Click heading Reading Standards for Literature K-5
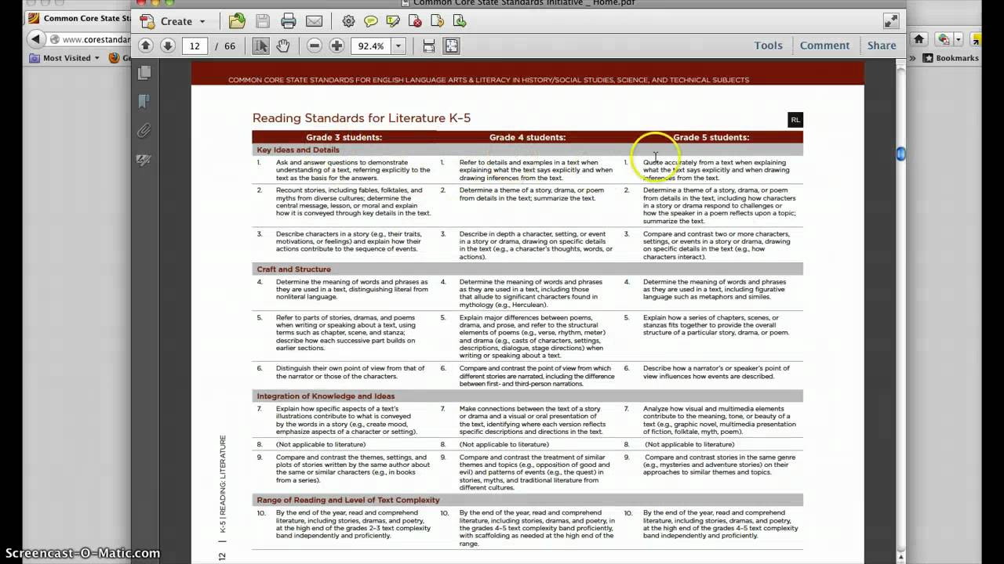Image resolution: width=1004 pixels, height=564 pixels. pos(362,118)
